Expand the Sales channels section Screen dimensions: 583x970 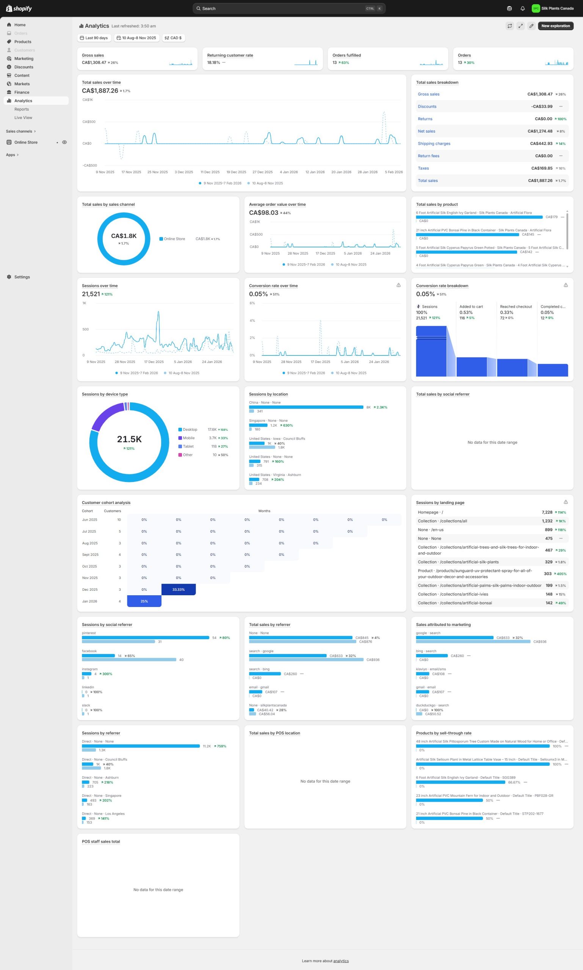20,131
